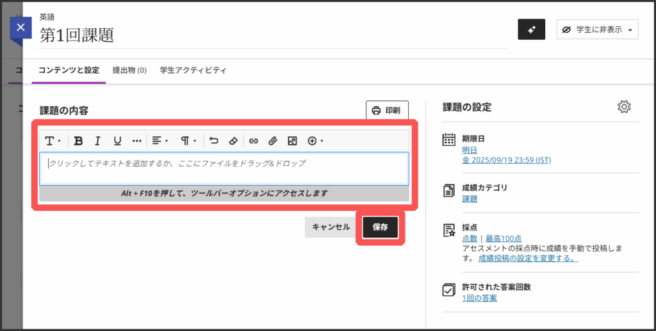This screenshot has width=656, height=331.
Task: Open the assignment settings gear
Action: 624,107
